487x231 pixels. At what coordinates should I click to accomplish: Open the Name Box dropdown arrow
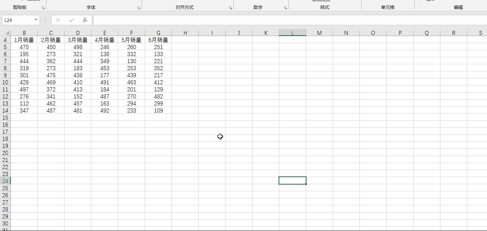click(36, 20)
